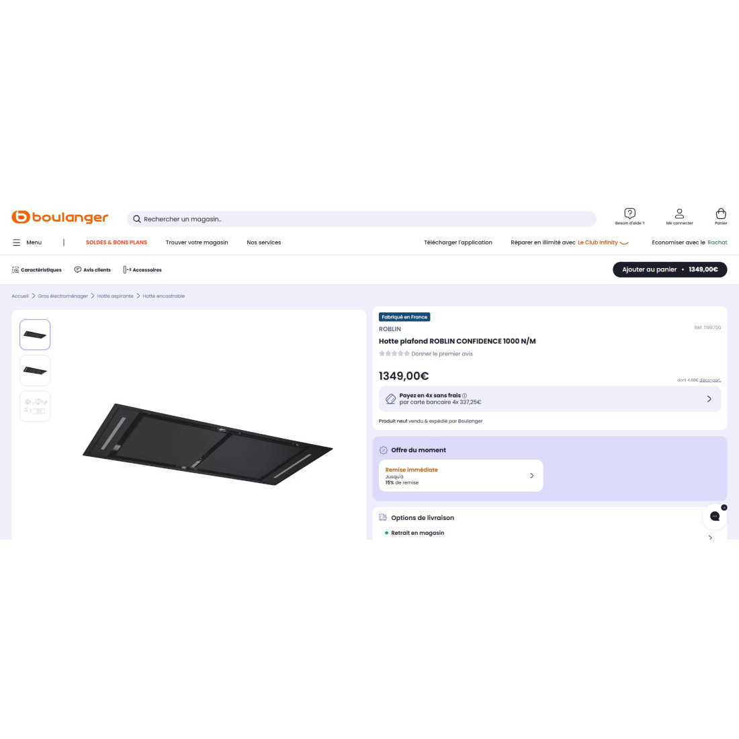Screen dimensions: 739x739
Task: Expand the Payez en 4x sans frais chevron
Action: coord(709,398)
